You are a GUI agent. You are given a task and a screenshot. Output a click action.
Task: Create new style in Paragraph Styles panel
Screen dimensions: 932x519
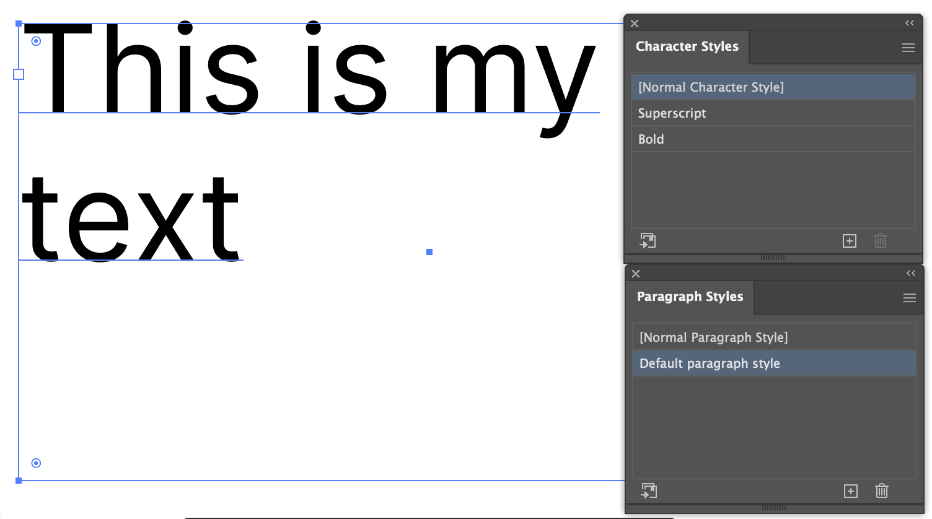(x=851, y=491)
